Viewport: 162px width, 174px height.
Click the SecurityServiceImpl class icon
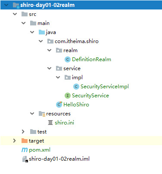(x=76, y=87)
